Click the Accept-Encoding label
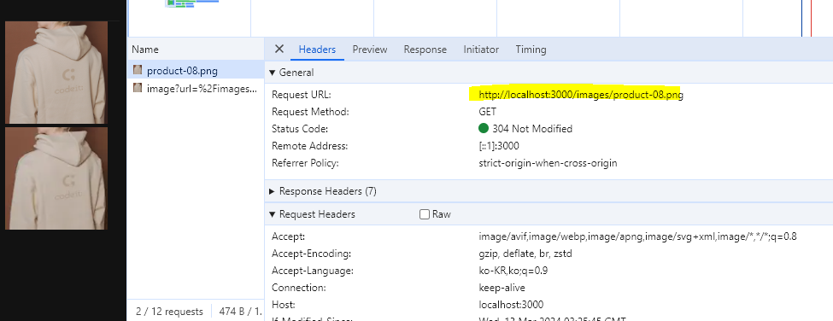 click(311, 254)
